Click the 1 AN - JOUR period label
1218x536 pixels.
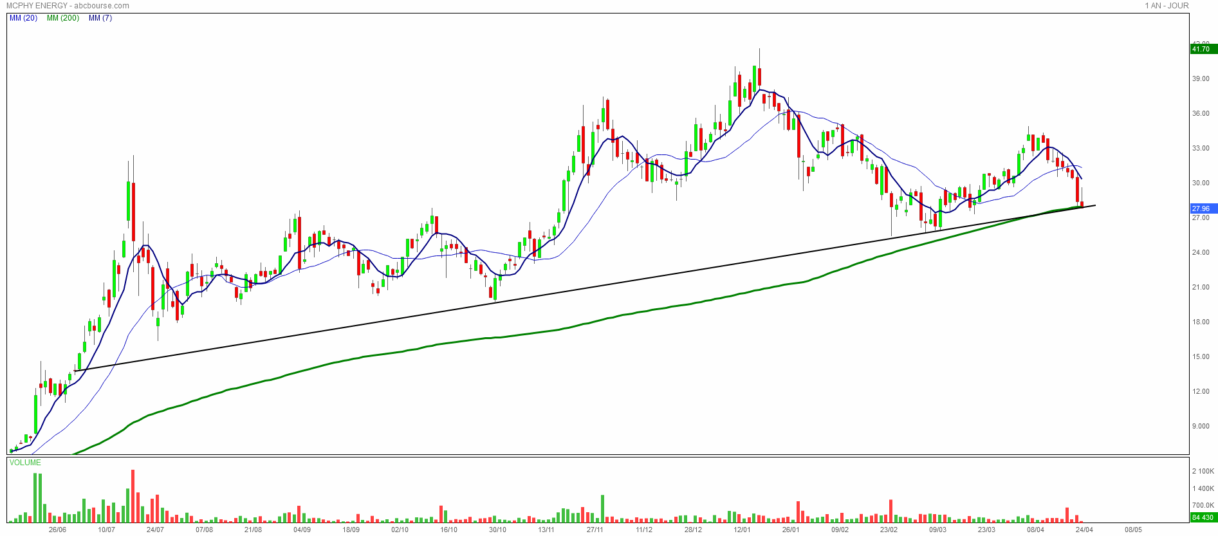[x=1167, y=6]
